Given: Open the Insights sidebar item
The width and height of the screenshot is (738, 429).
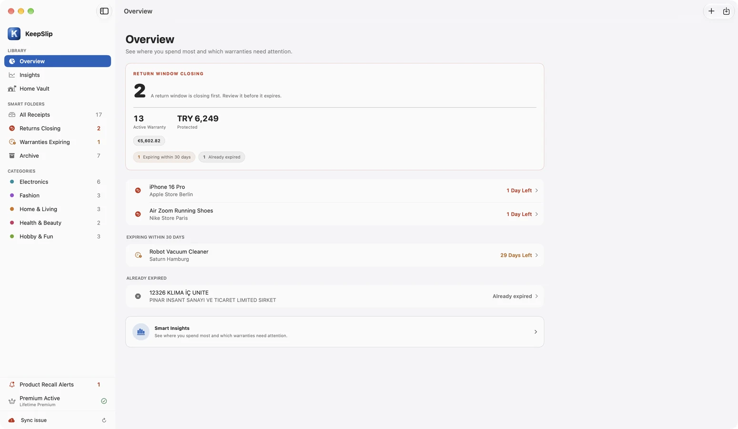Looking at the screenshot, I should [58, 75].
